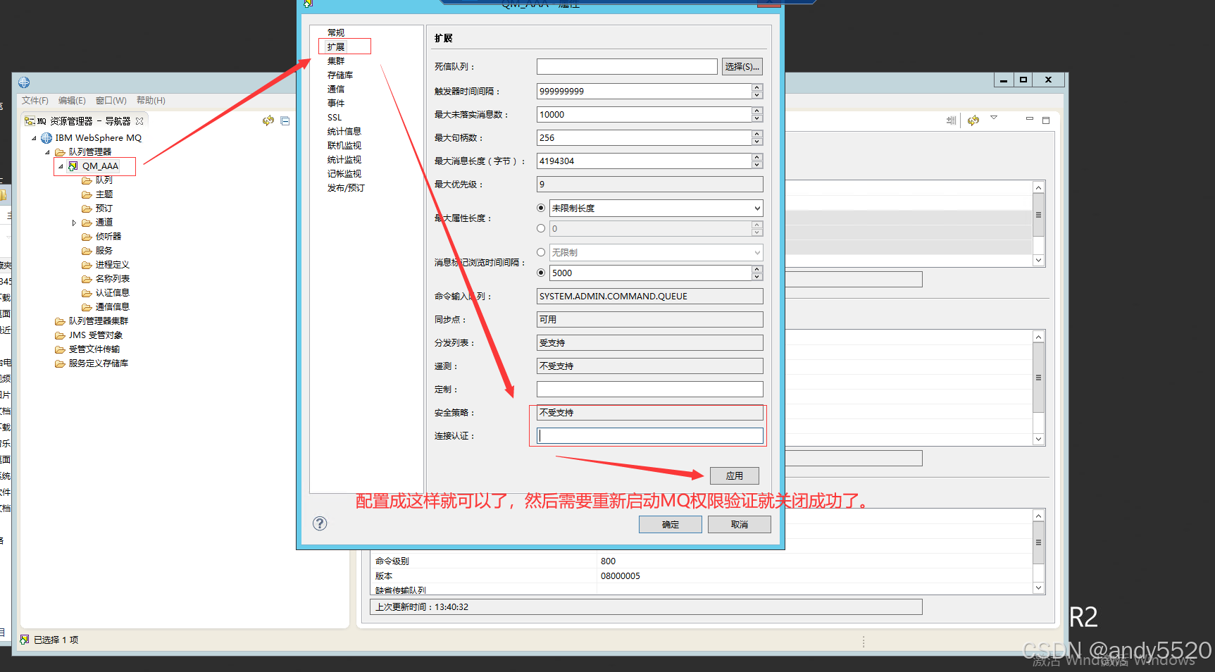Collapse the IBM WebSphere MQ tree node
Screen dimensions: 1215x672
pyautogui.click(x=34, y=138)
